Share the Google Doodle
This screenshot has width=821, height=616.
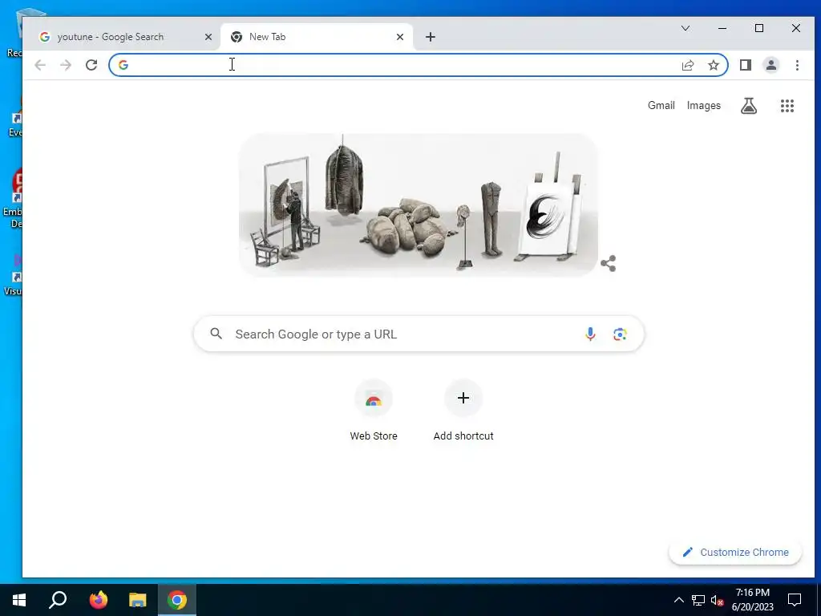pyautogui.click(x=608, y=263)
